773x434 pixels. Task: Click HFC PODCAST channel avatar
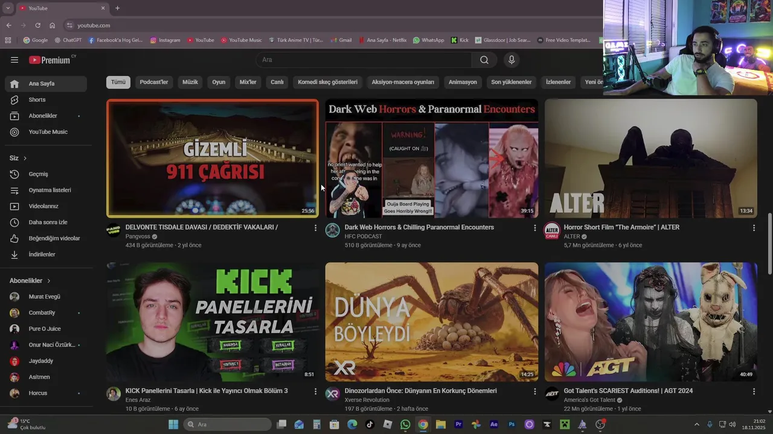coord(333,230)
